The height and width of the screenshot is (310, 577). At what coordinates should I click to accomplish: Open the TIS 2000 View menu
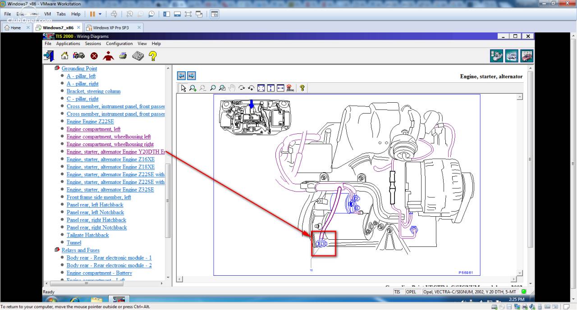pyautogui.click(x=142, y=44)
